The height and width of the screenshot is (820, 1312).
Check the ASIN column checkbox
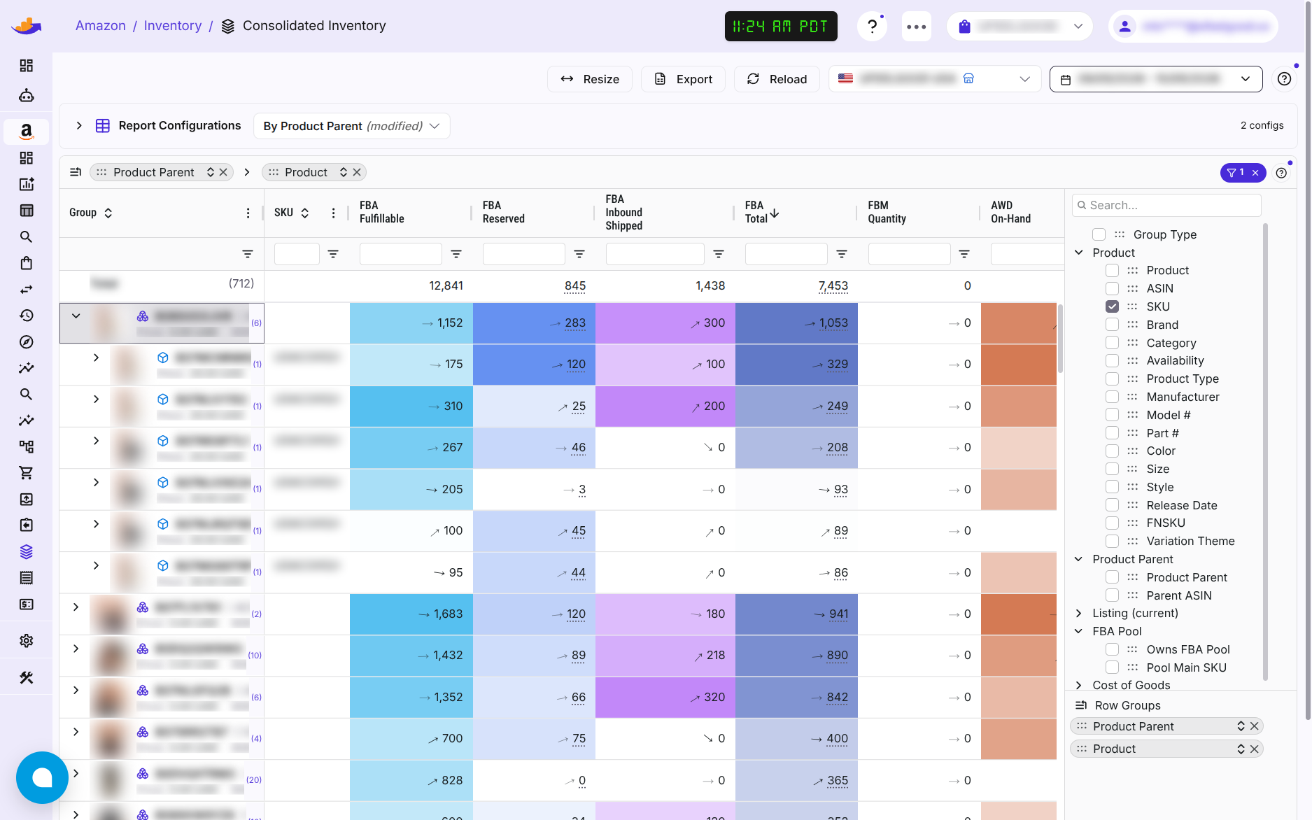pos(1112,288)
